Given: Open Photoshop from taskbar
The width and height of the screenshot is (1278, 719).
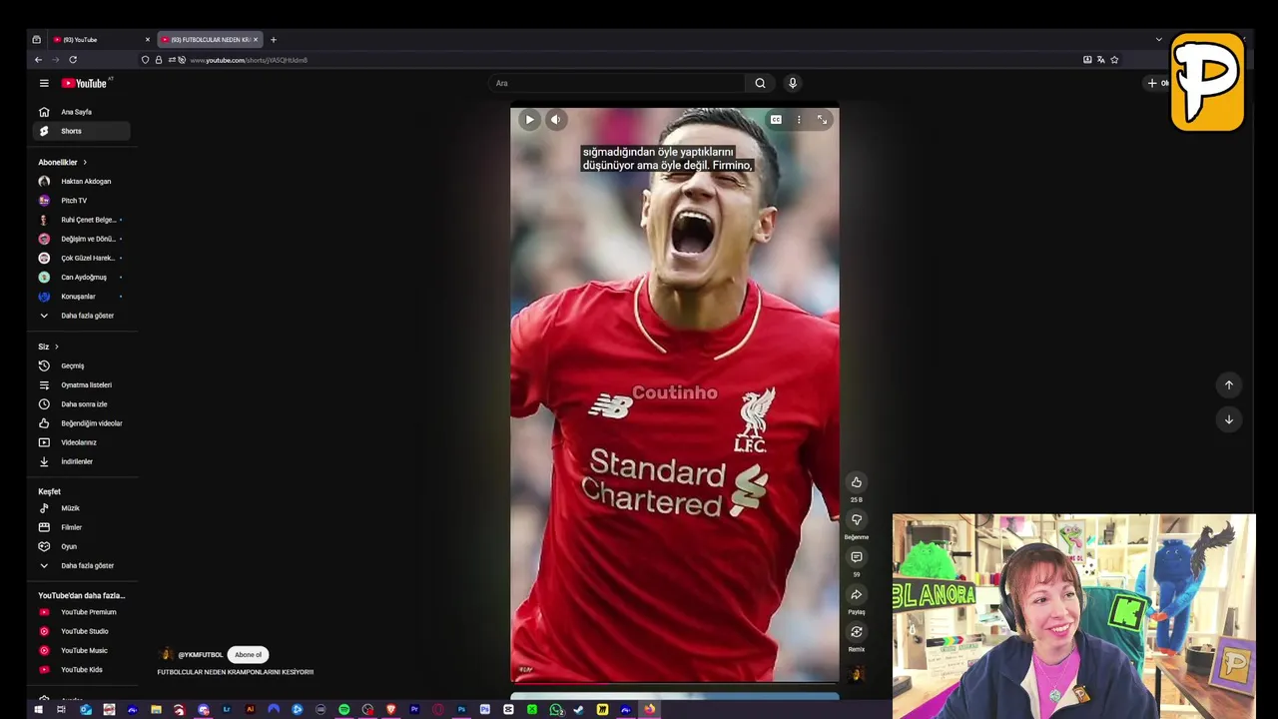Looking at the screenshot, I should coord(461,710).
